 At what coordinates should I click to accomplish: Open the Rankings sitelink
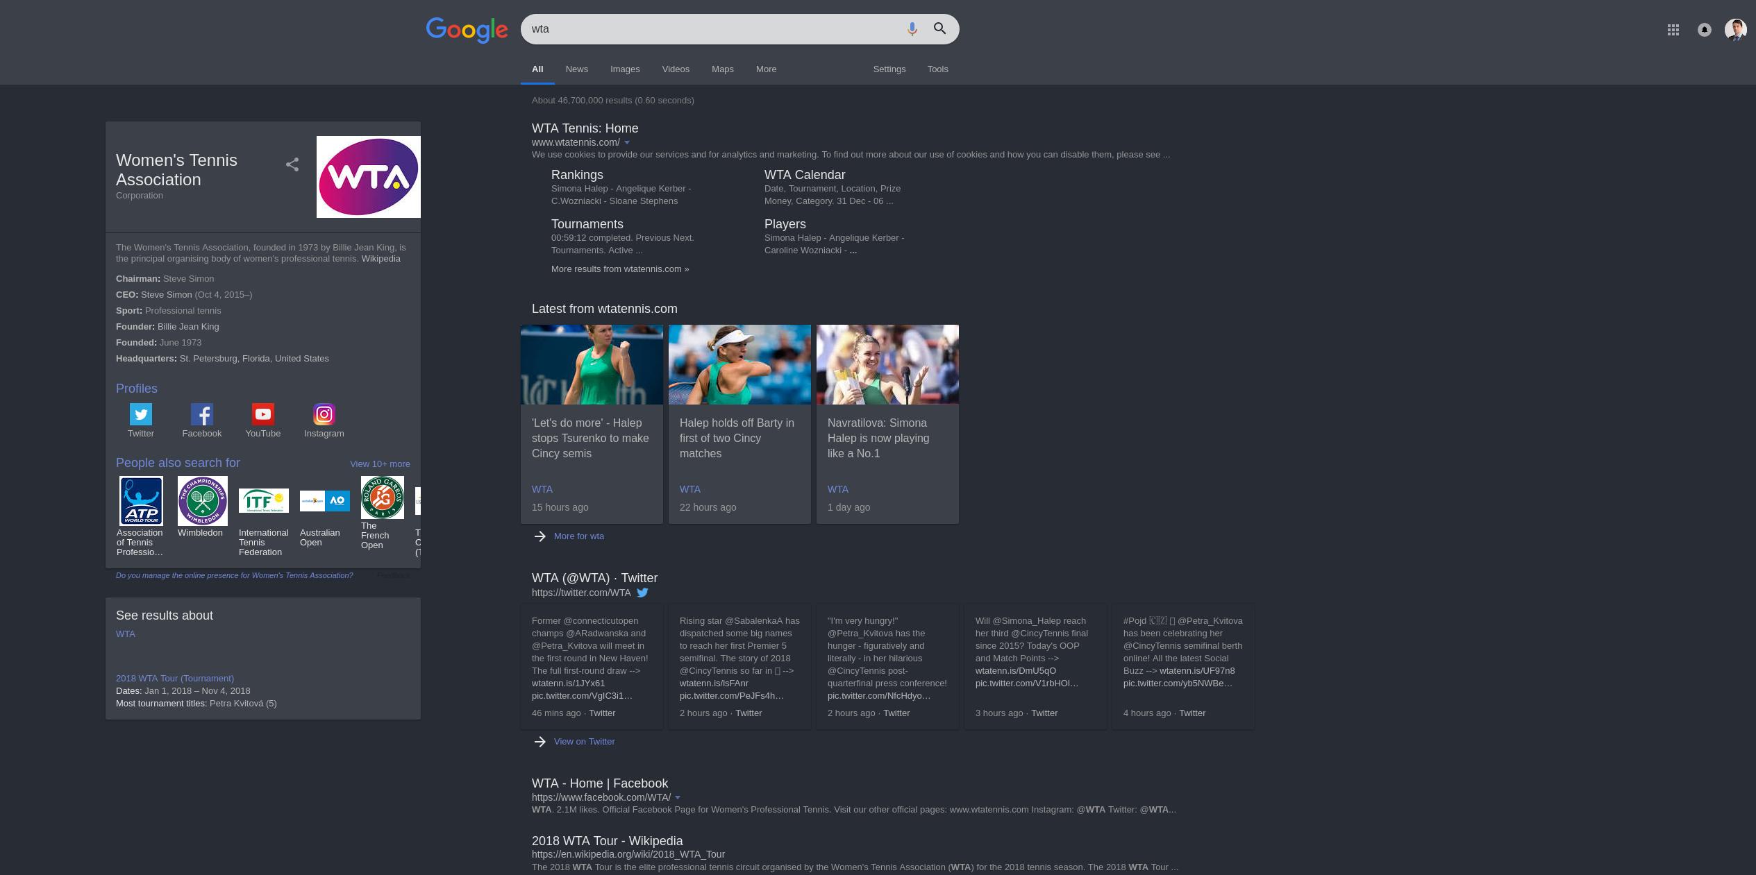[x=577, y=175]
